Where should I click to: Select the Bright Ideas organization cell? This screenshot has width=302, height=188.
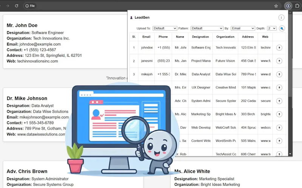point(225,114)
